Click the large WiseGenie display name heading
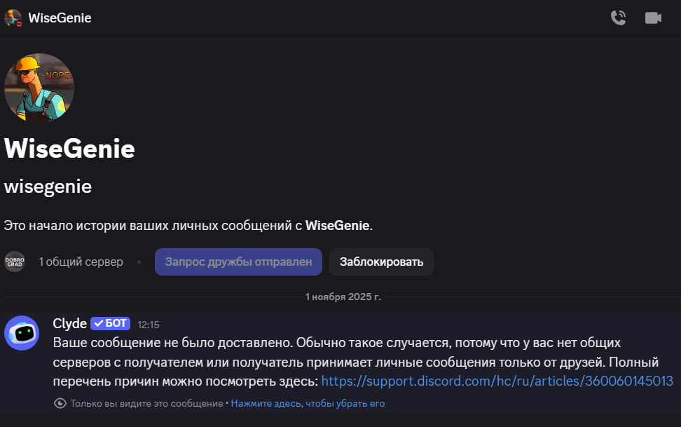The image size is (681, 427). pyautogui.click(x=69, y=149)
